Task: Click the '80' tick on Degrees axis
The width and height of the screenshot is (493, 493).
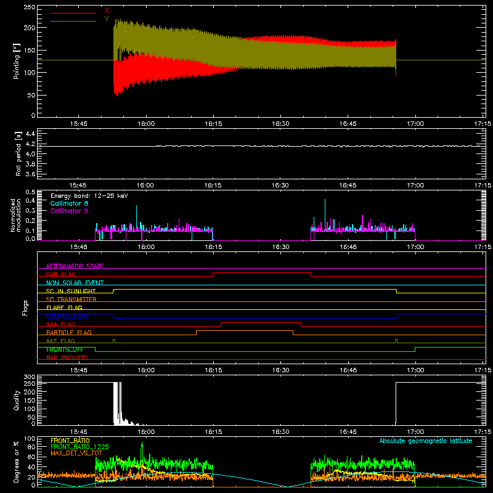Action: click(31, 447)
